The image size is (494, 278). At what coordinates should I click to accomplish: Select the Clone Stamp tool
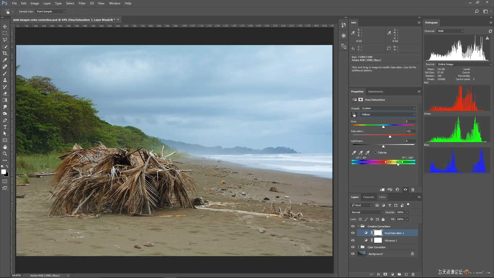tap(5, 80)
